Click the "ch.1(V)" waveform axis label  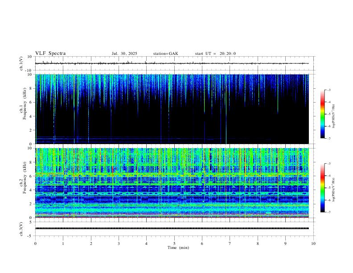(21, 63)
